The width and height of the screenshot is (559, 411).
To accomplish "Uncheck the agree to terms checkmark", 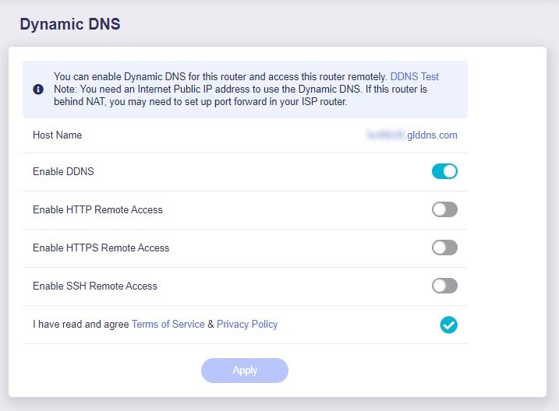I will (448, 325).
